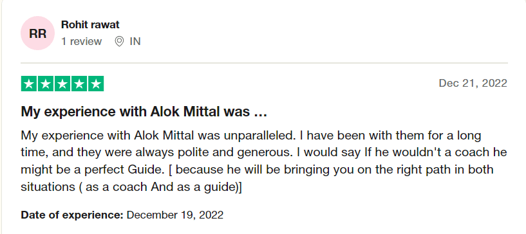Click the pink RR avatar circle

coord(37,33)
